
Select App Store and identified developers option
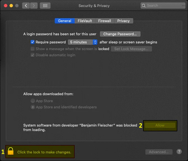click(x=33, y=107)
